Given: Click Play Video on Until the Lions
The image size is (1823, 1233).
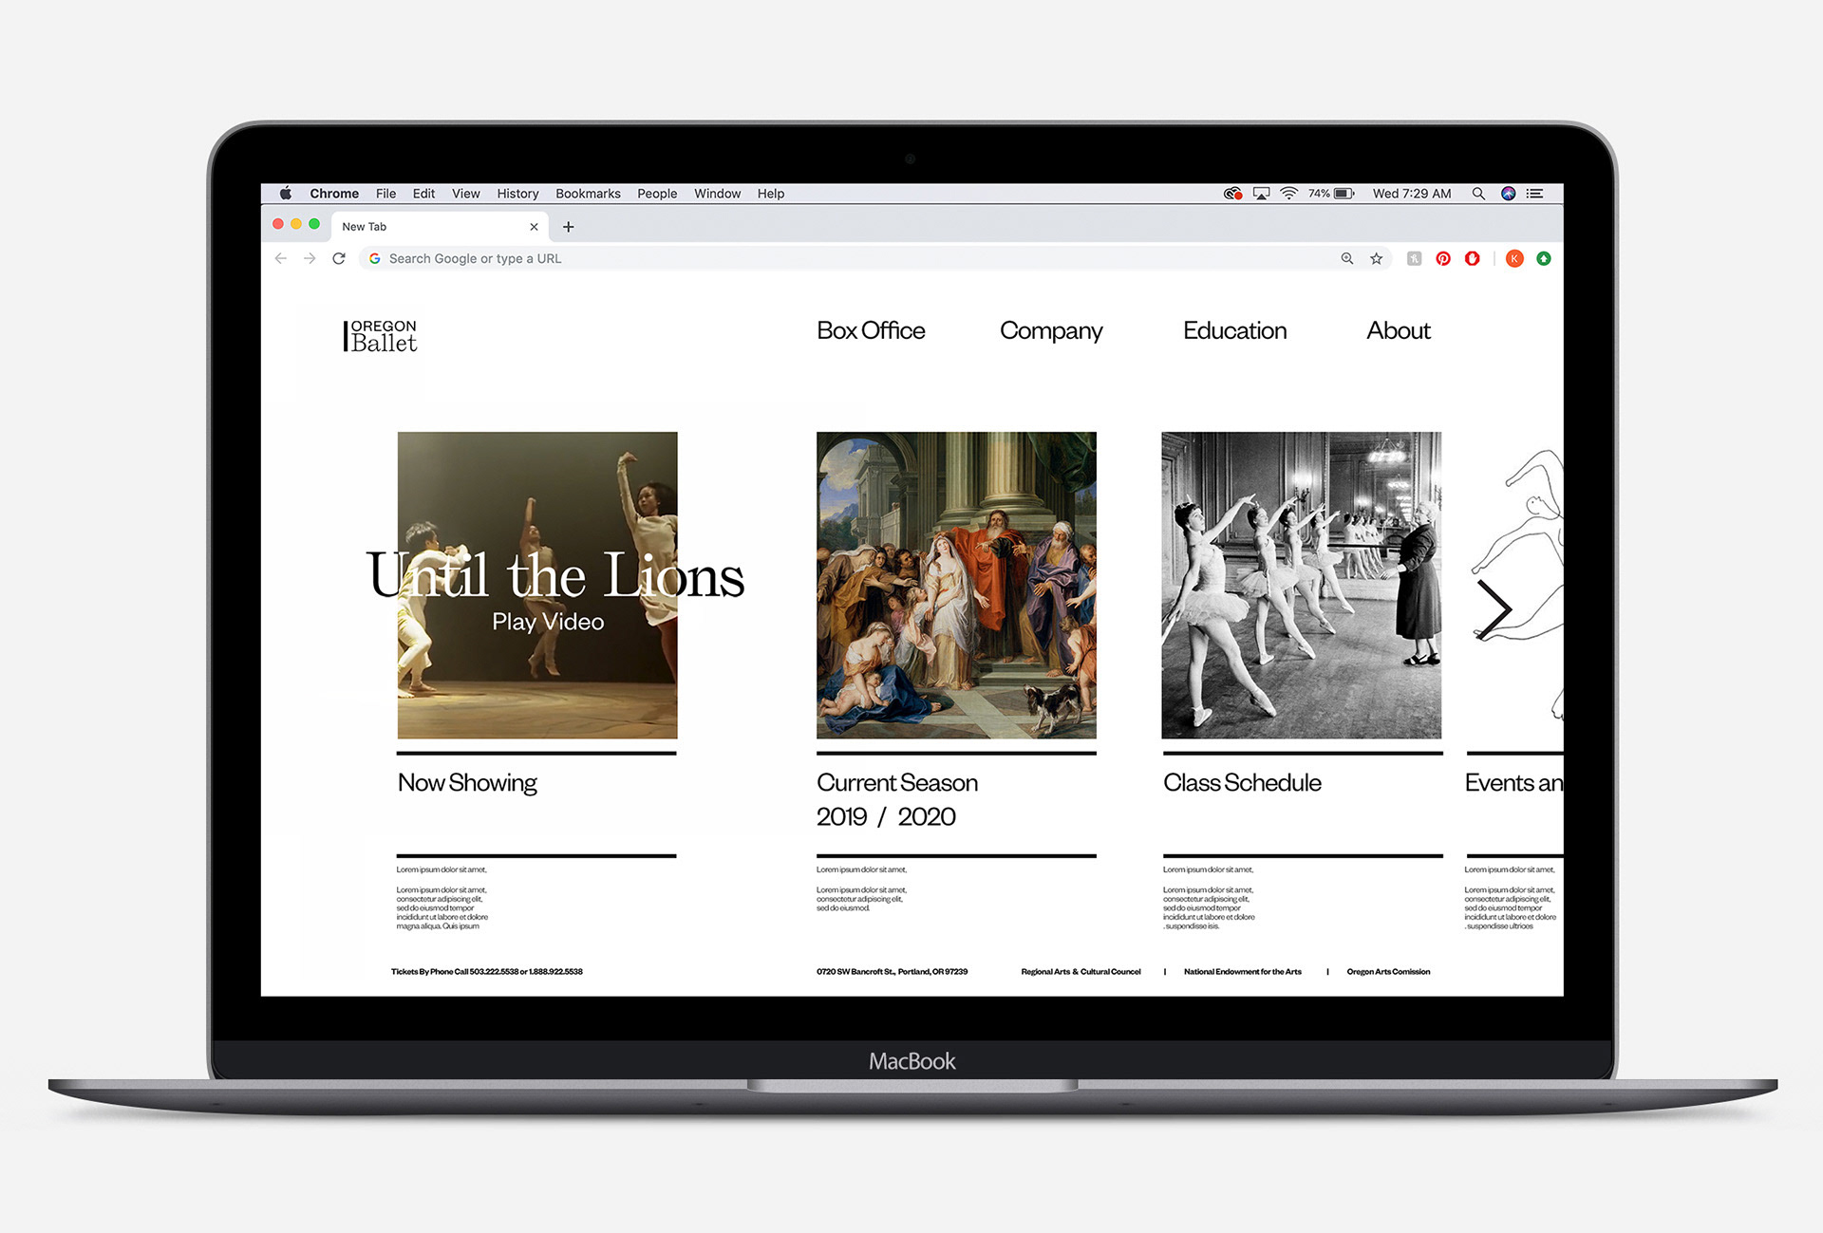Looking at the screenshot, I should point(548,622).
